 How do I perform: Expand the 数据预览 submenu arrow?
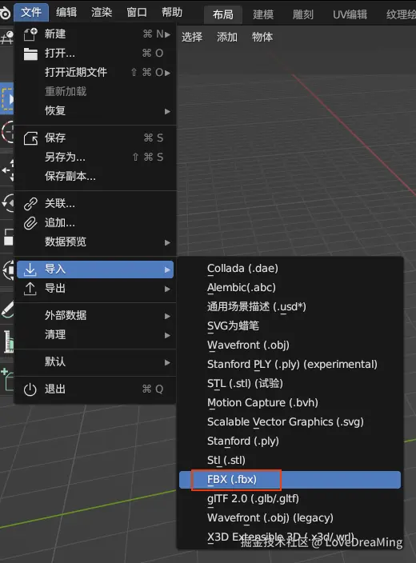pyautogui.click(x=167, y=243)
